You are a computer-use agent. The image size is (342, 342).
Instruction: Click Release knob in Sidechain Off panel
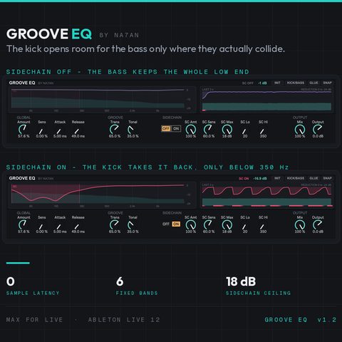click(77, 131)
